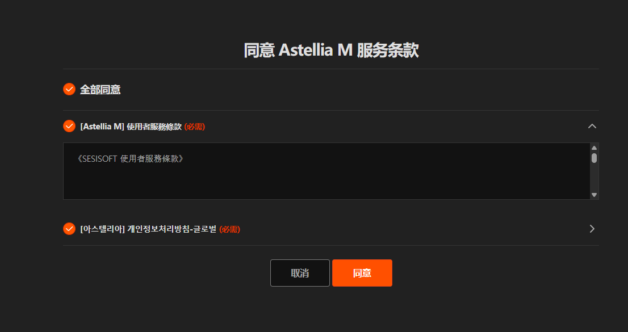Viewport: 628px width, 332px height.
Task: Click the [Astellia M] 使用者服務條款 label
Action: [131, 127]
